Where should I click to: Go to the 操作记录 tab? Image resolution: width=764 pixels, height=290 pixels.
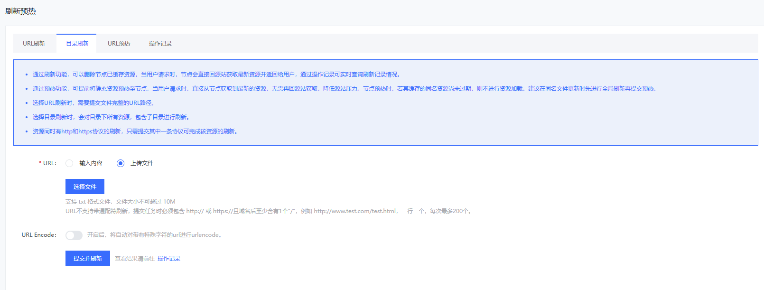tap(160, 44)
